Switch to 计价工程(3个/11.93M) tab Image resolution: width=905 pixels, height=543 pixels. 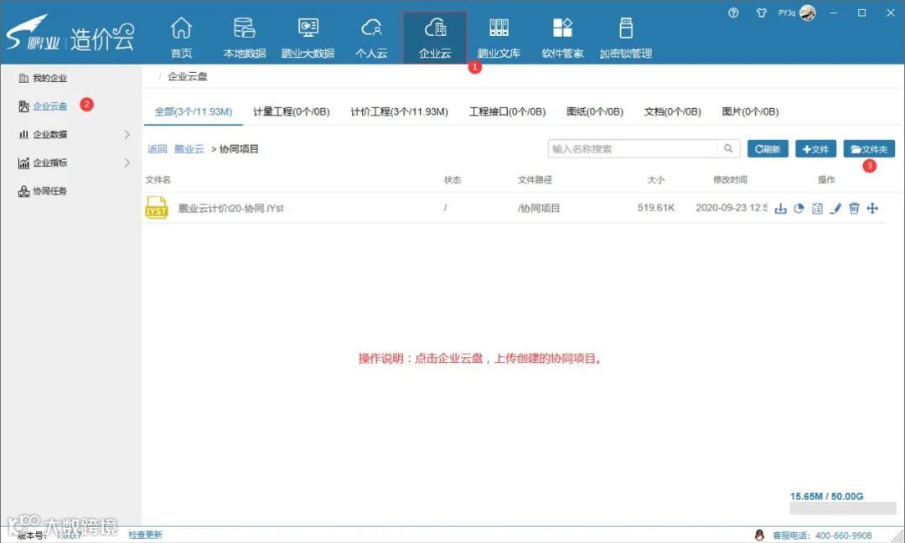(400, 111)
